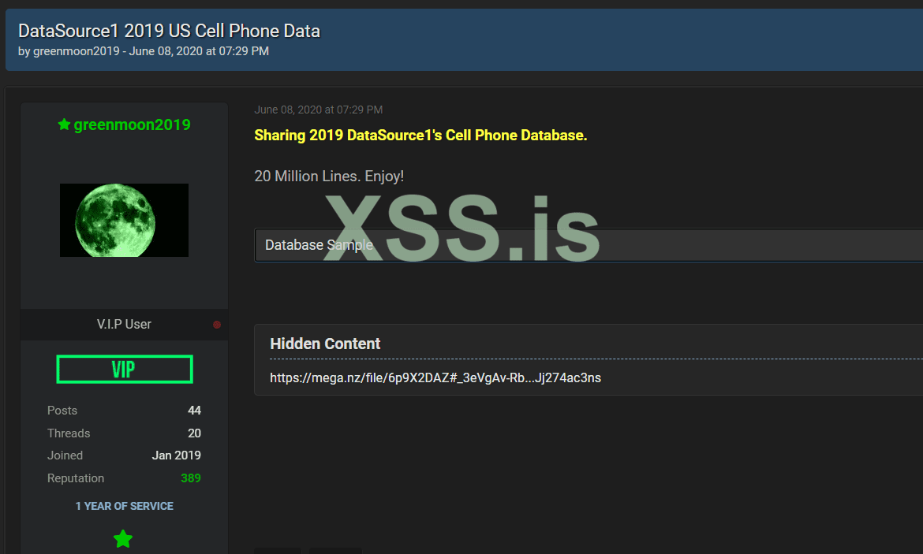Click the Hidden Content heading
Screen dimensions: 923x554
[325, 344]
